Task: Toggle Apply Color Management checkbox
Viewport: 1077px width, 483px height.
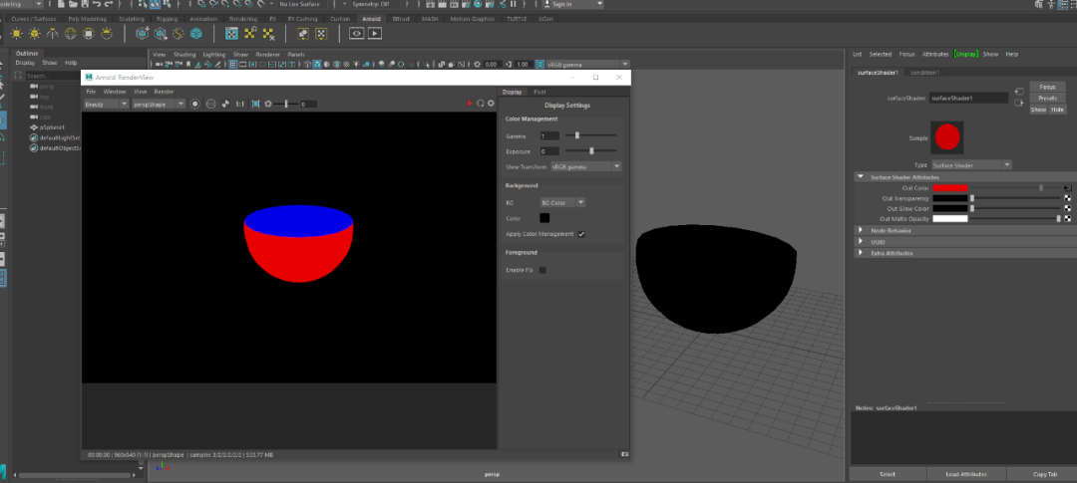Action: pyautogui.click(x=581, y=234)
